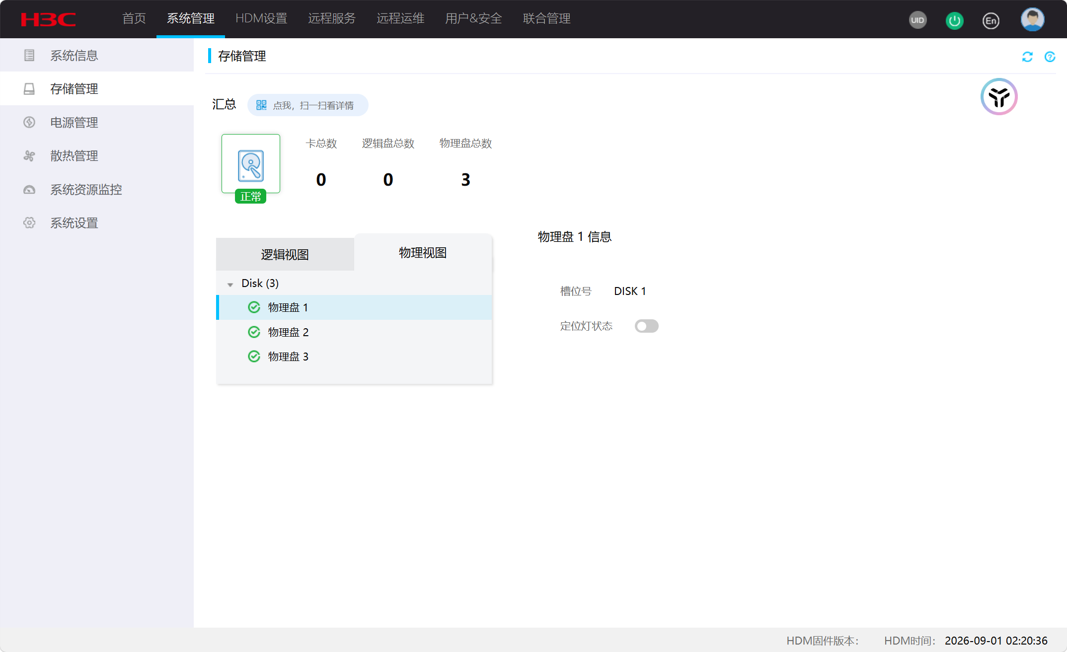Image resolution: width=1067 pixels, height=652 pixels.
Task: Open the 用户&安全 top menu
Action: pyautogui.click(x=473, y=19)
